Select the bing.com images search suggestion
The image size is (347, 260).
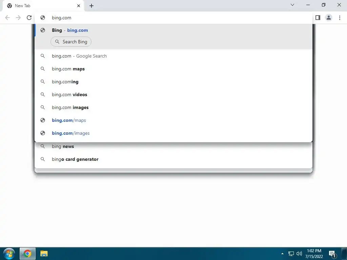coord(173,107)
